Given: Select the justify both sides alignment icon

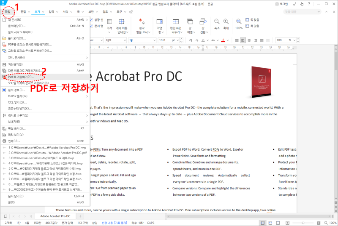Looking at the screenshot, I should coord(237,40).
